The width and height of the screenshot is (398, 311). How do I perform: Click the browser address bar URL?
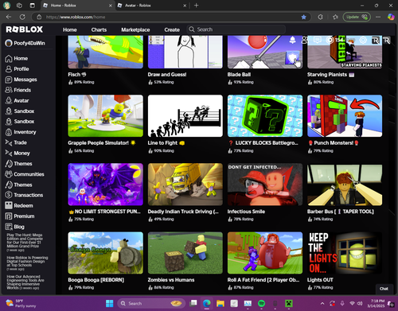pos(76,17)
